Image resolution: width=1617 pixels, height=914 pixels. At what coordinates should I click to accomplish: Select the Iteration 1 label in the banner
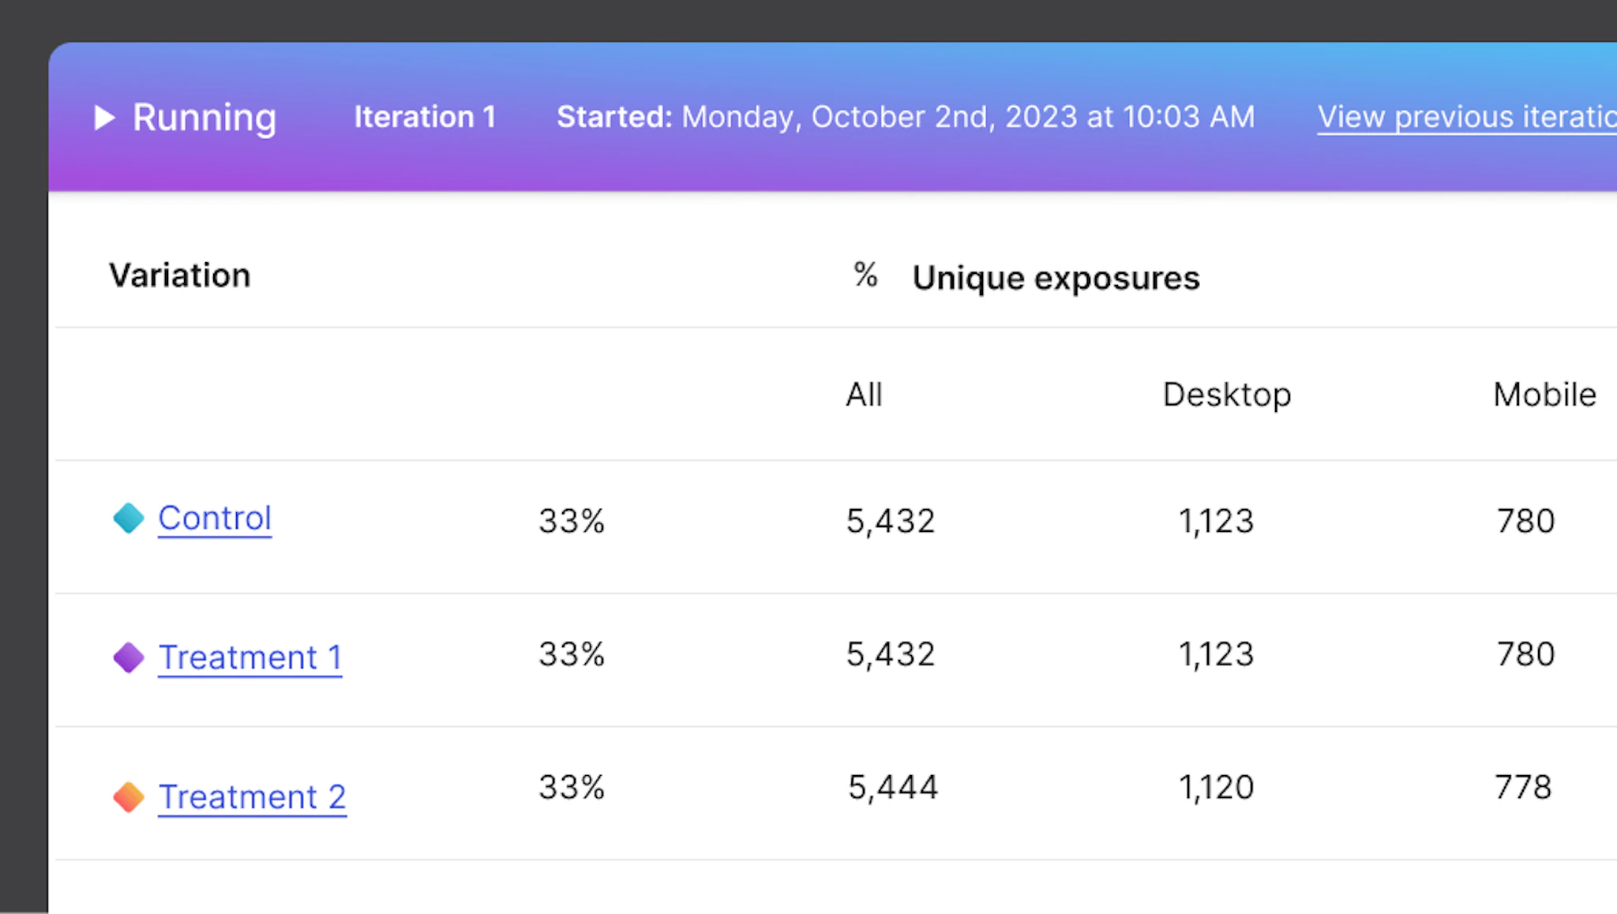[425, 117]
